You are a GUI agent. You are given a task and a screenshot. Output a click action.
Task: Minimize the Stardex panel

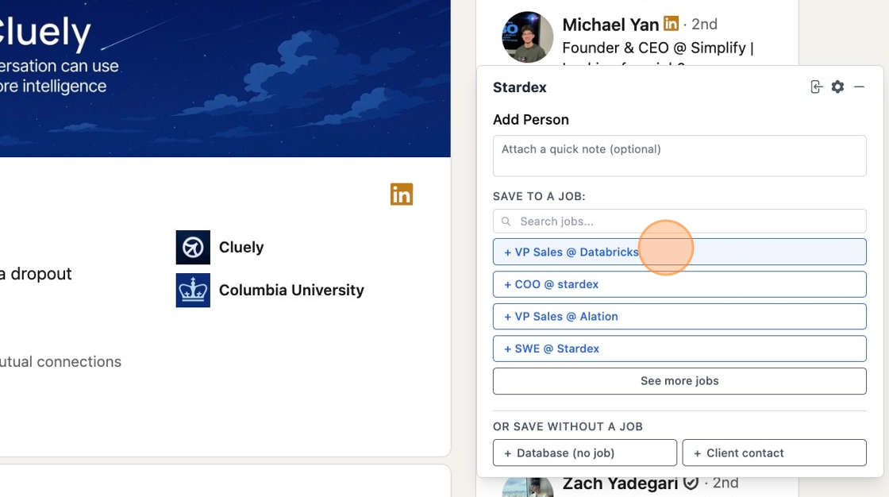(859, 87)
